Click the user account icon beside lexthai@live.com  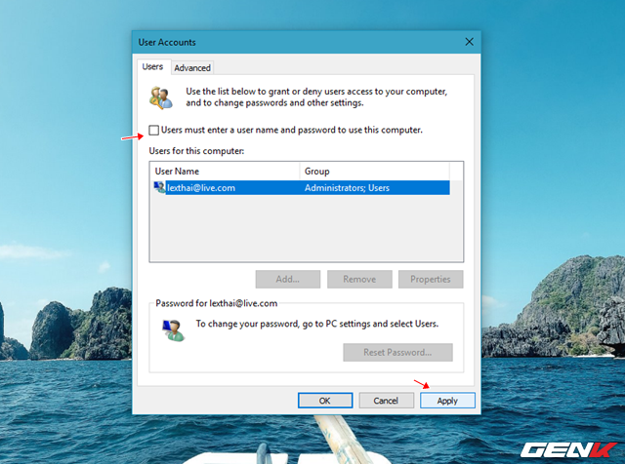pos(159,187)
